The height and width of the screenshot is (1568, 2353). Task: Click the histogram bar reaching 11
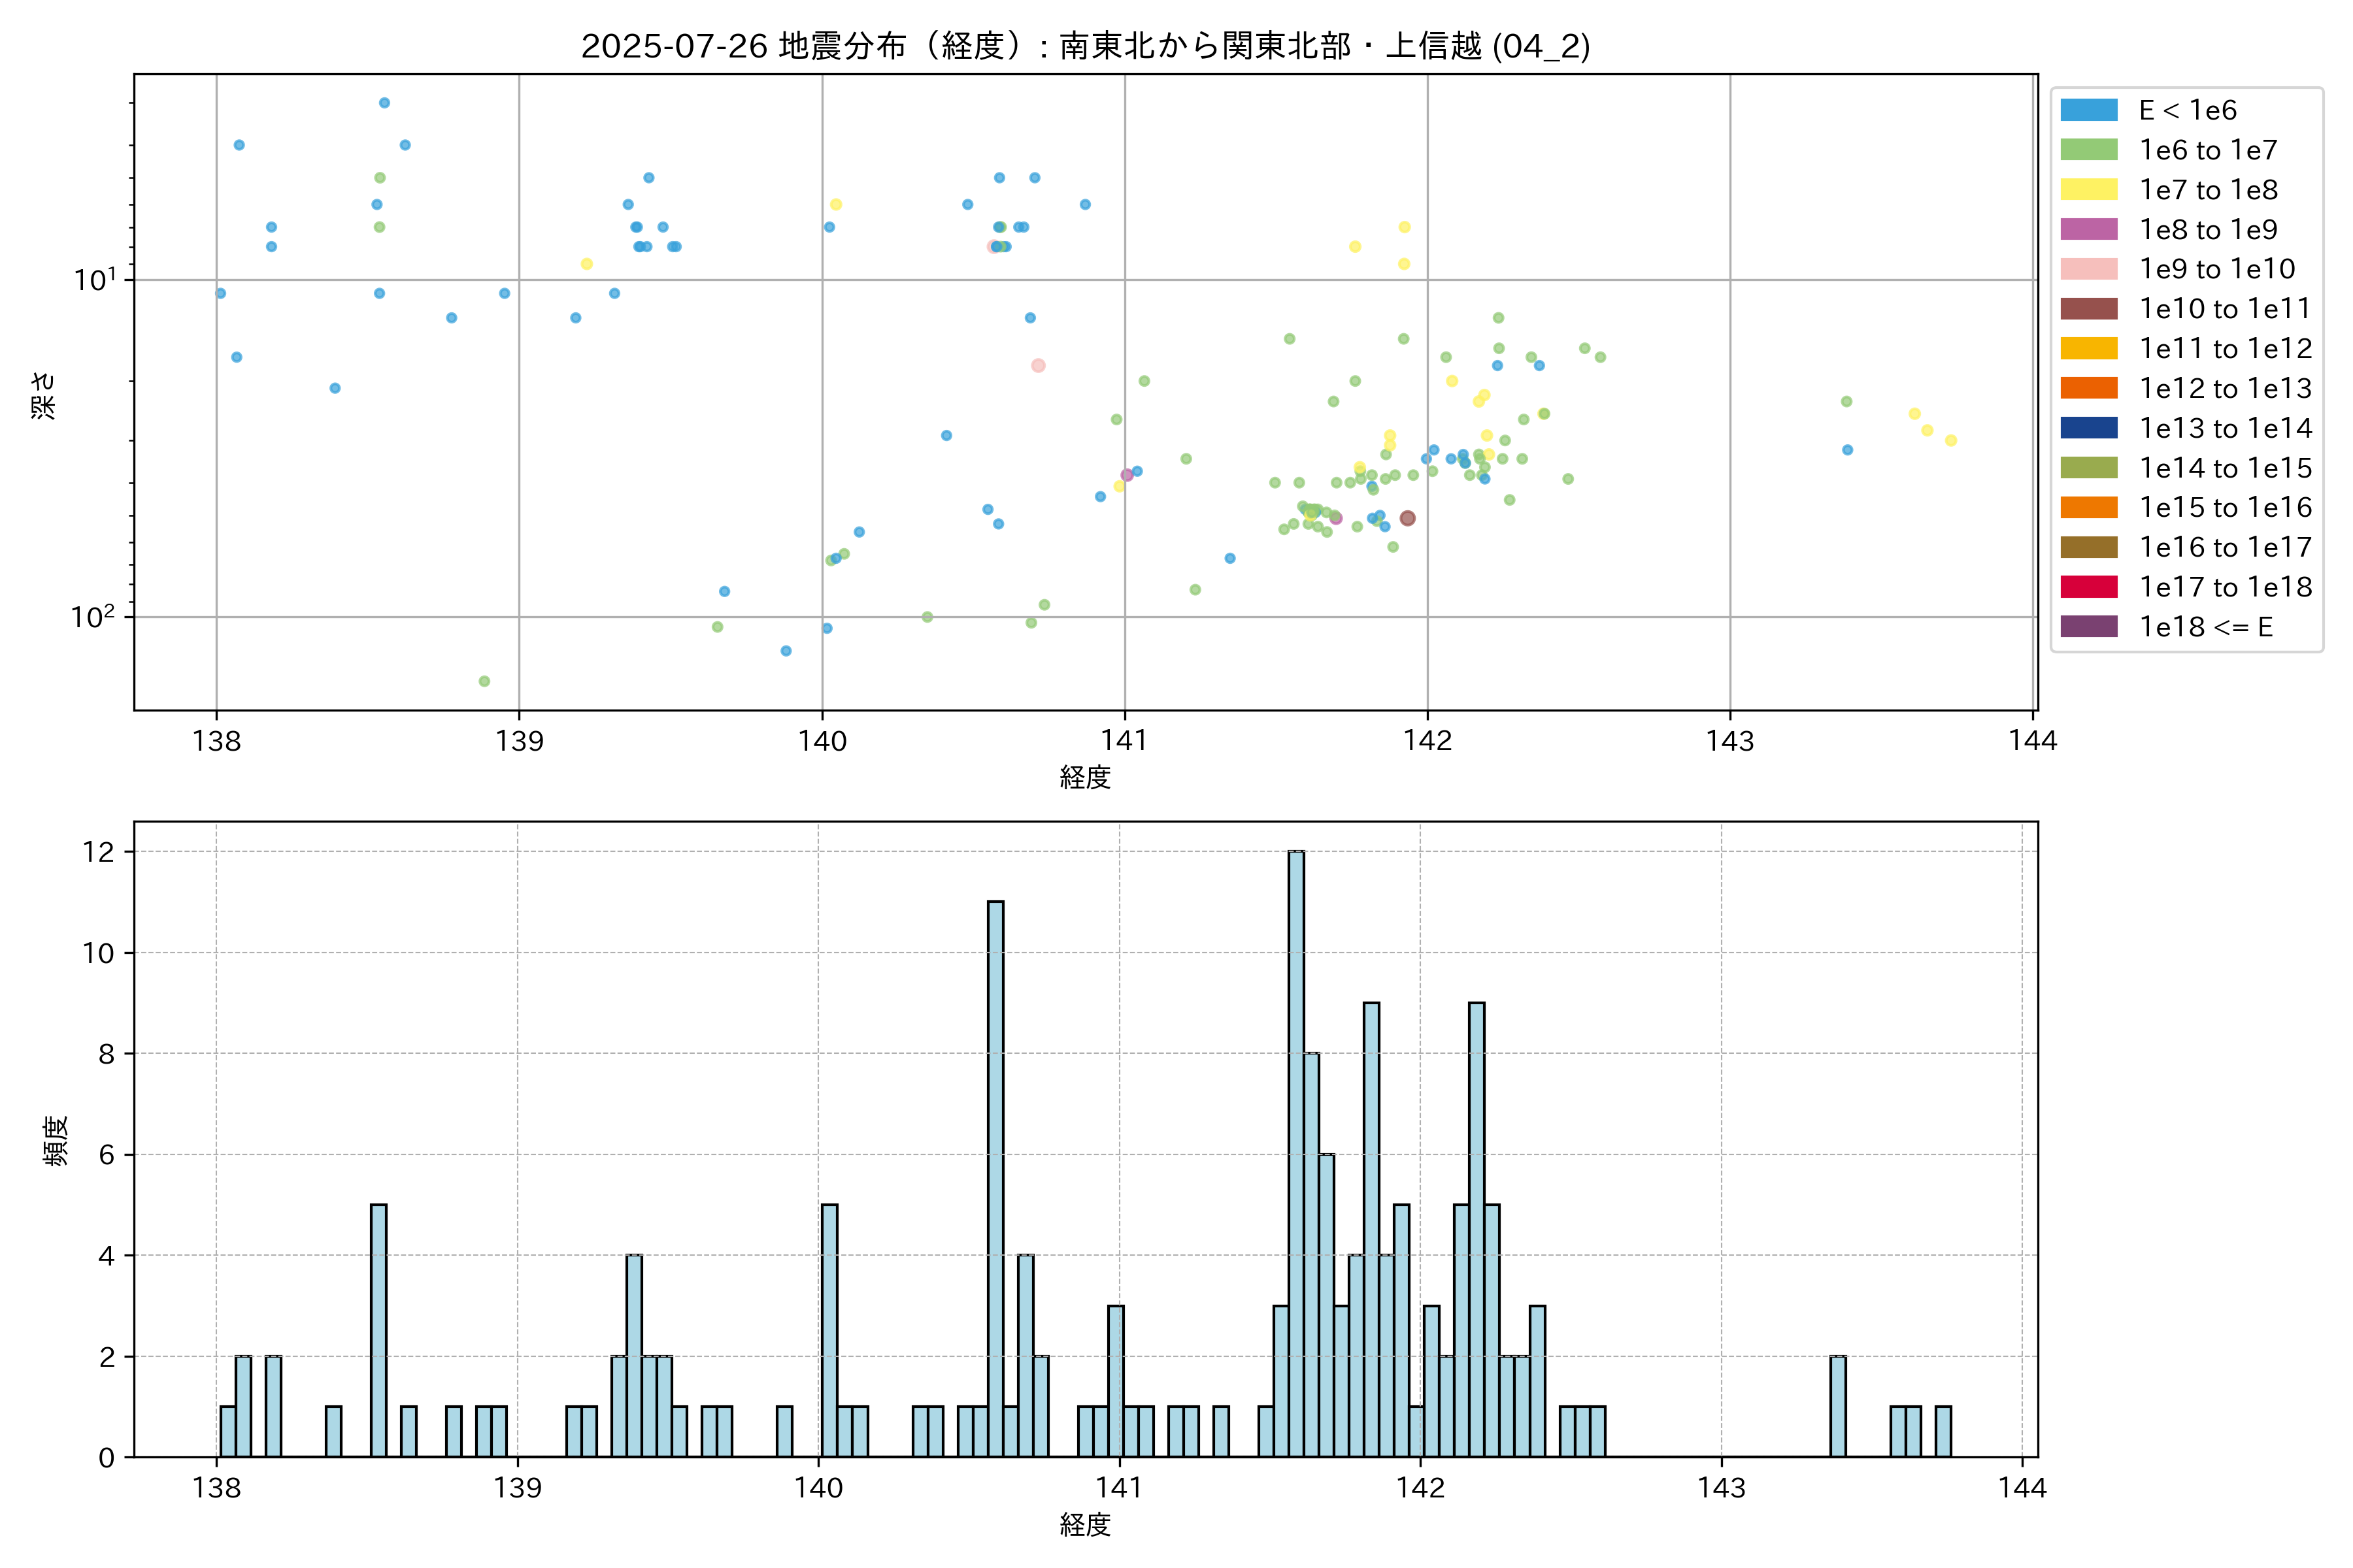click(x=995, y=1178)
